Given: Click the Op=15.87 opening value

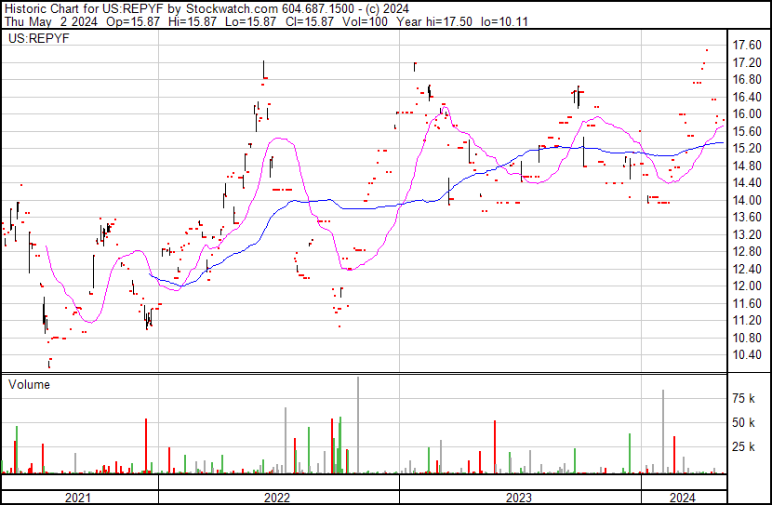Looking at the screenshot, I should pos(133,21).
